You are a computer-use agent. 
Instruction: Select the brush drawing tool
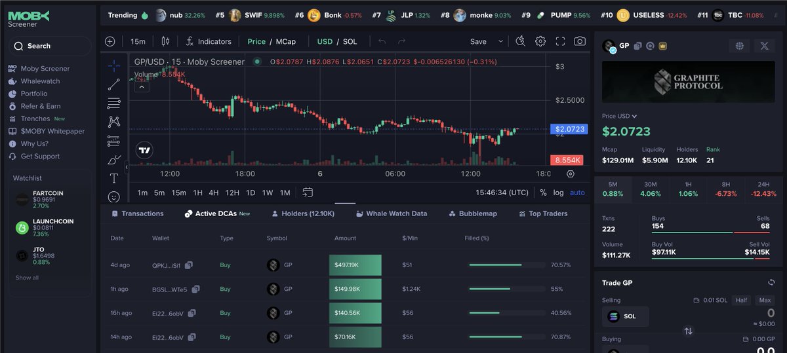(x=113, y=160)
